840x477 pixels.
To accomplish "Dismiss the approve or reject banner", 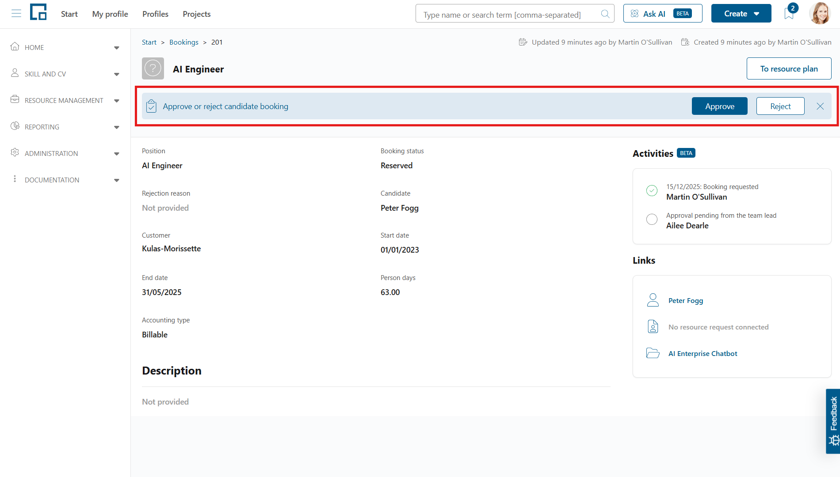I will point(820,106).
